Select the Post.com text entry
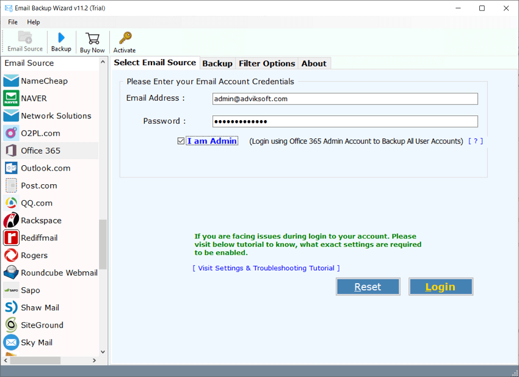The height and width of the screenshot is (377, 519). pyautogui.click(x=39, y=185)
